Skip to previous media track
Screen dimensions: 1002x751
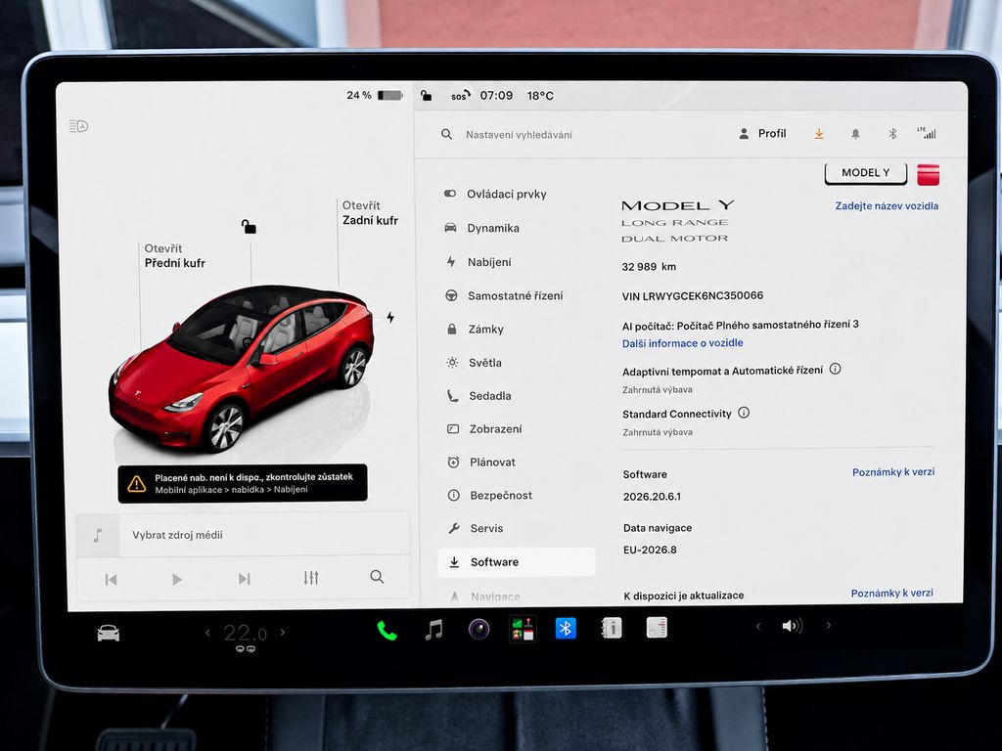pos(112,579)
